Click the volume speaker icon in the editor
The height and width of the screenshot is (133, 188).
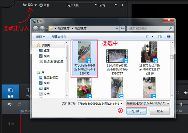coord(185,92)
